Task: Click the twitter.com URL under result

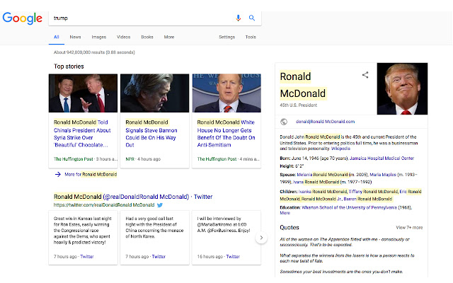Action: pyautogui.click(x=104, y=205)
